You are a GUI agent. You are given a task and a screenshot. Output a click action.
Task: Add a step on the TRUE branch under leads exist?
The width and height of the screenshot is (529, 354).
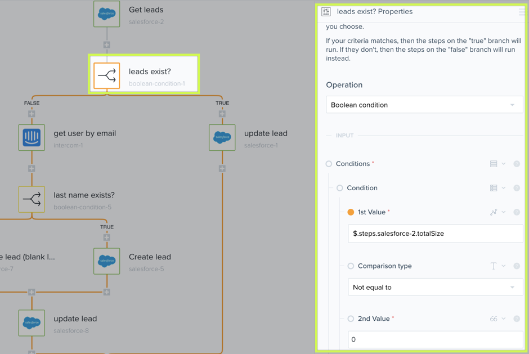click(x=222, y=114)
